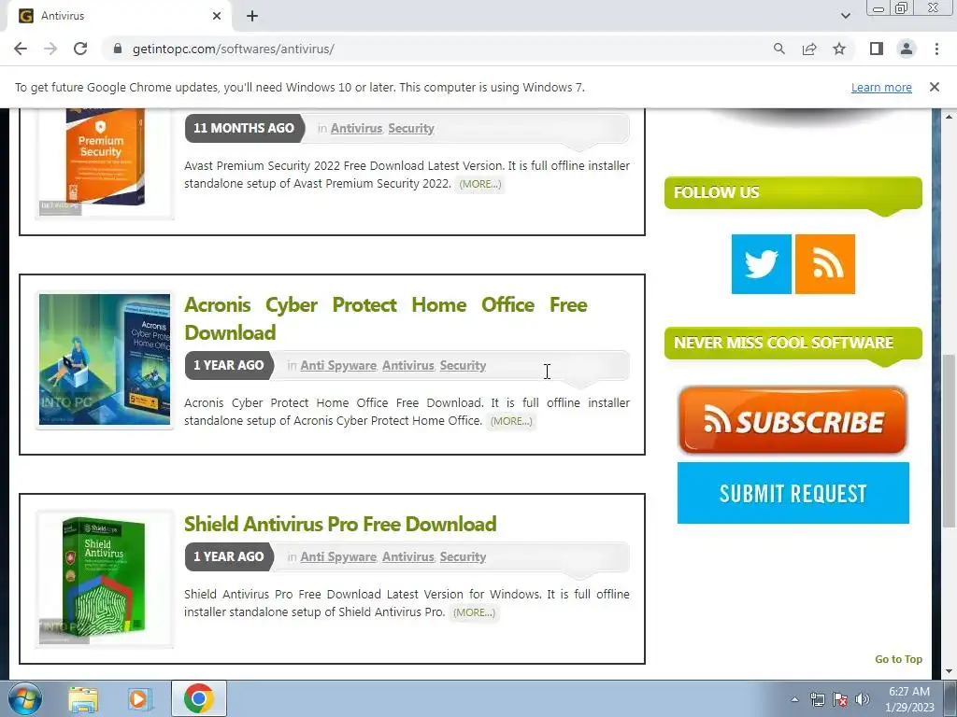The width and height of the screenshot is (957, 717).
Task: Open Chrome three-dot menu
Action: tap(936, 49)
